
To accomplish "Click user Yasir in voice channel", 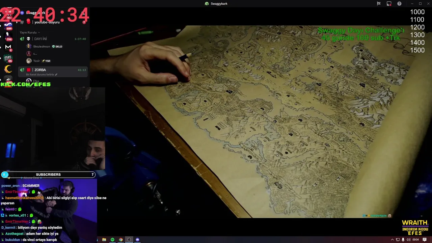I will 36,61.
